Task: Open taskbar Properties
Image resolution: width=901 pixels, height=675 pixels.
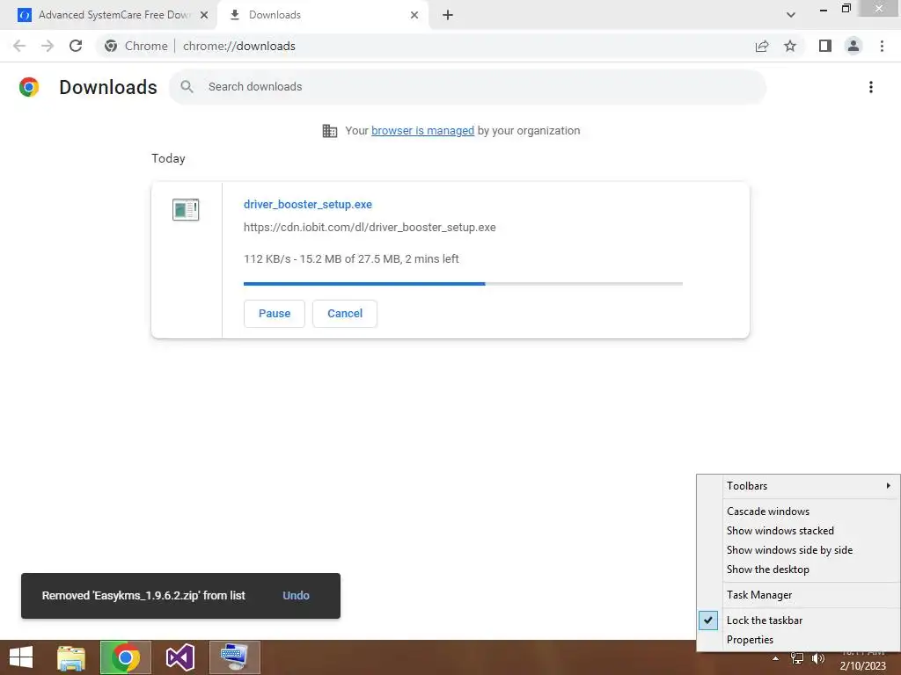Action: pyautogui.click(x=750, y=640)
